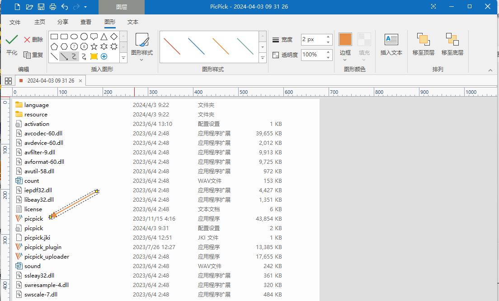The height and width of the screenshot is (301, 499).
Task: Select the eight-pointed starburst shape
Action: click(x=113, y=47)
